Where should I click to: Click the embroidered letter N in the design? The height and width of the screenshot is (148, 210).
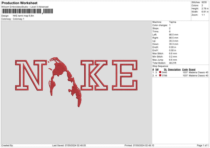click(31, 75)
